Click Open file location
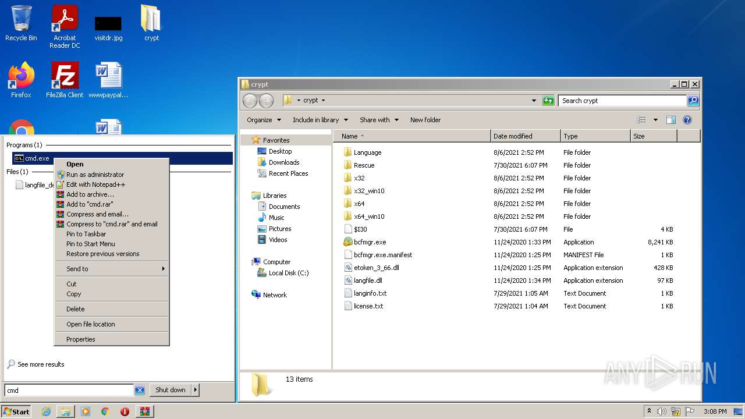The height and width of the screenshot is (419, 745). pyautogui.click(x=111, y=324)
